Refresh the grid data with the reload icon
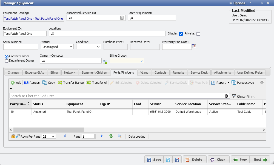This screenshot has width=274, height=165. [x=111, y=136]
